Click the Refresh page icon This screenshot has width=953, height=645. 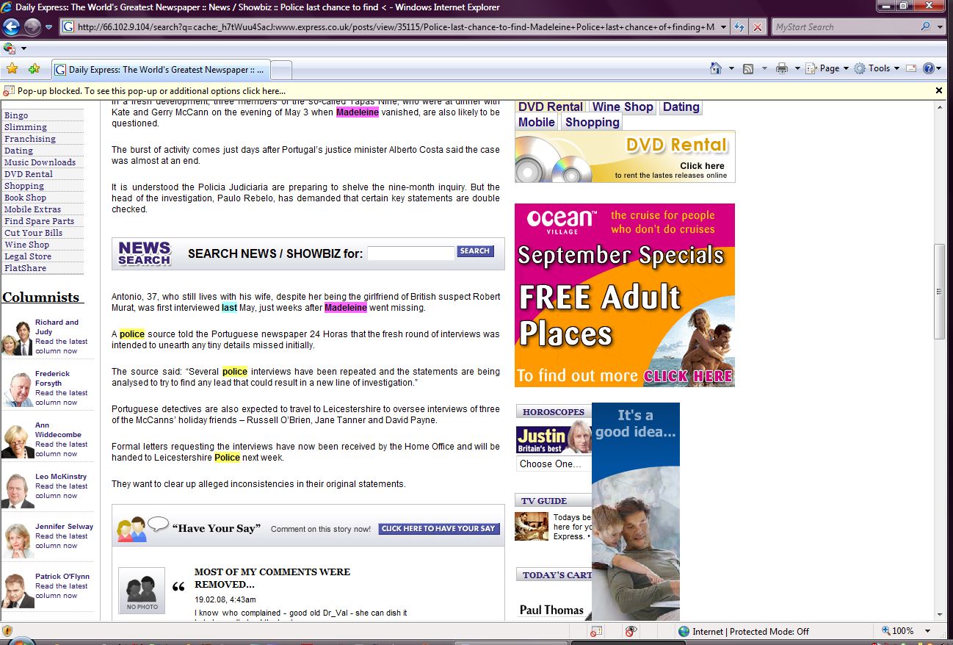739,27
